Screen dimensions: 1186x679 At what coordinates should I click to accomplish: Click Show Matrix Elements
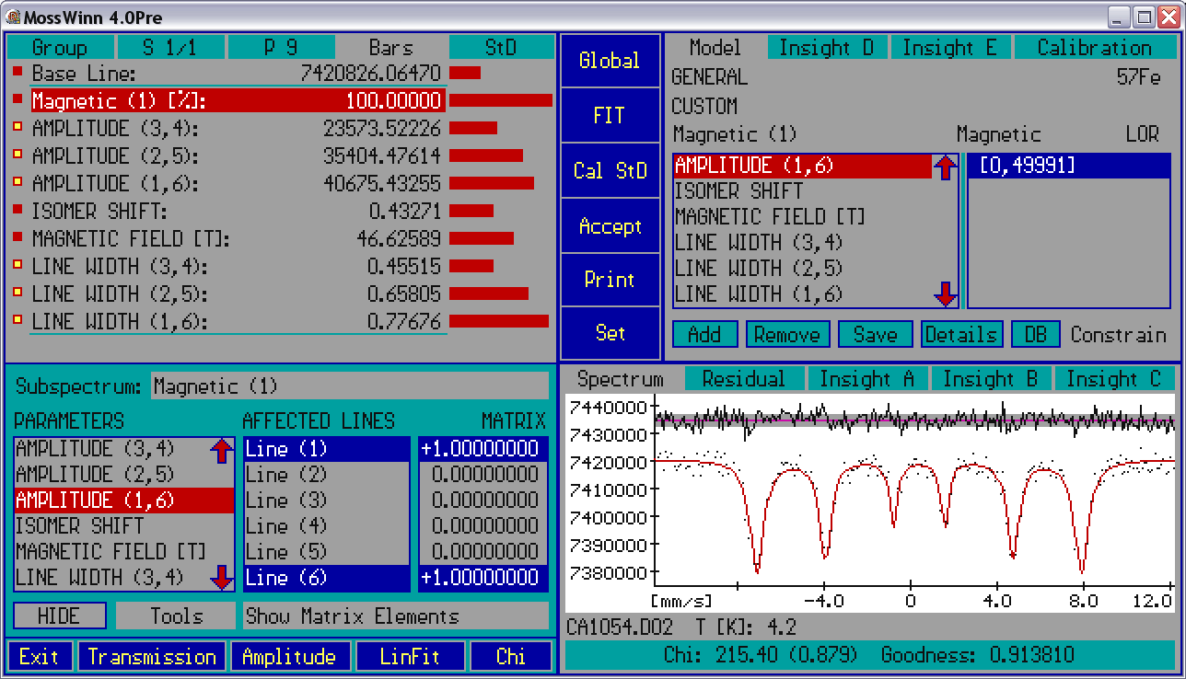point(396,616)
